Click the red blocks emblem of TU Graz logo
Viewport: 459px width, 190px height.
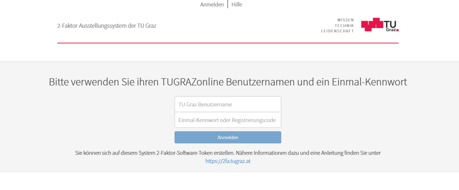tap(372, 24)
